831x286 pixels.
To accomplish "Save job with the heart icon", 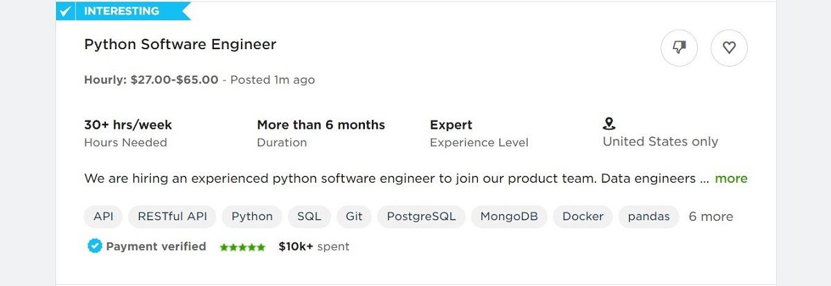I will click(729, 48).
